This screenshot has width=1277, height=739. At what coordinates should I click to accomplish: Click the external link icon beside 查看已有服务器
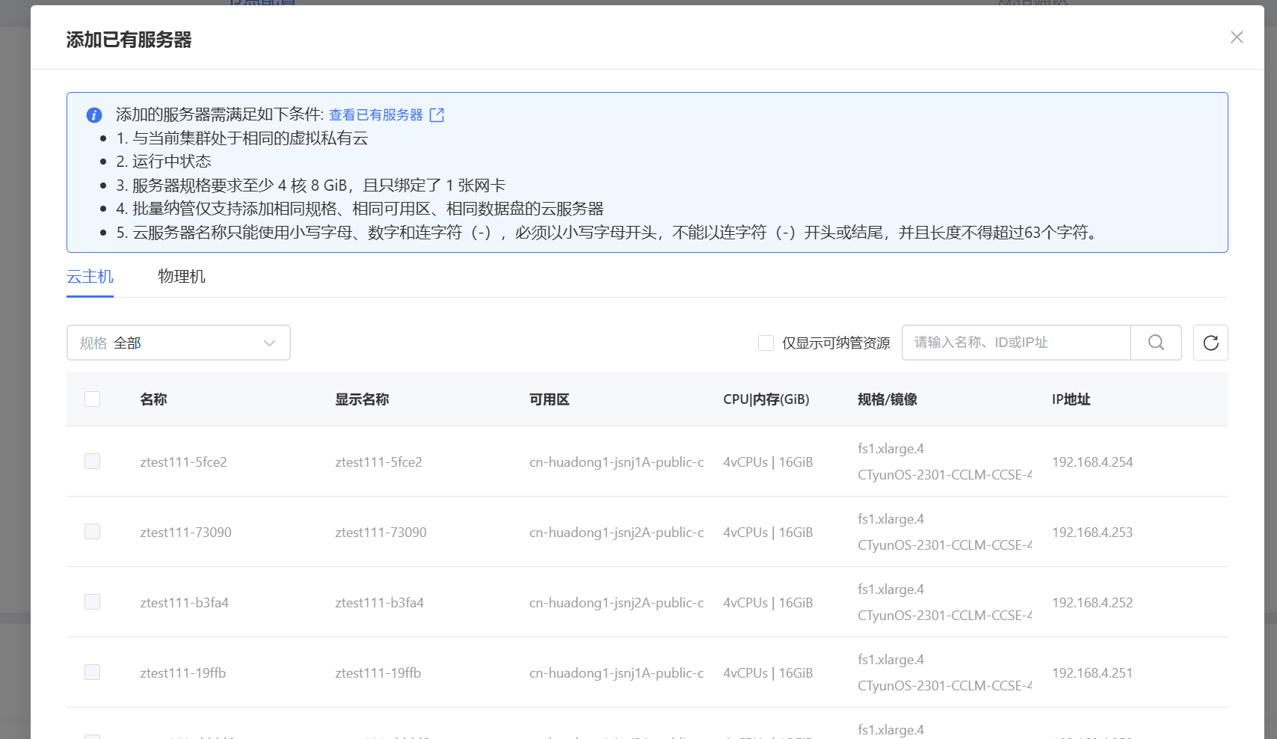[437, 115]
